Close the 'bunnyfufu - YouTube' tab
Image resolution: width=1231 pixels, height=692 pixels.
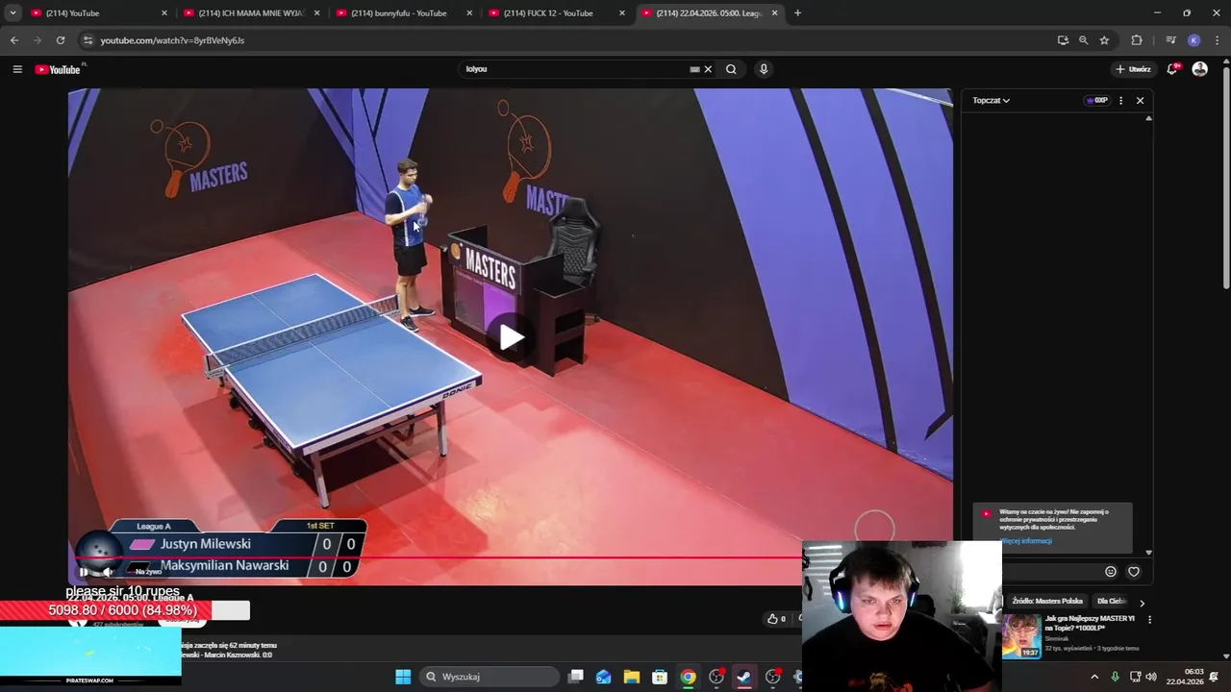(x=469, y=12)
